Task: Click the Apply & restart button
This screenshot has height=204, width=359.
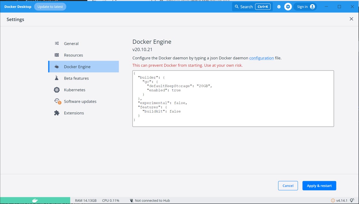Action: coord(319,186)
